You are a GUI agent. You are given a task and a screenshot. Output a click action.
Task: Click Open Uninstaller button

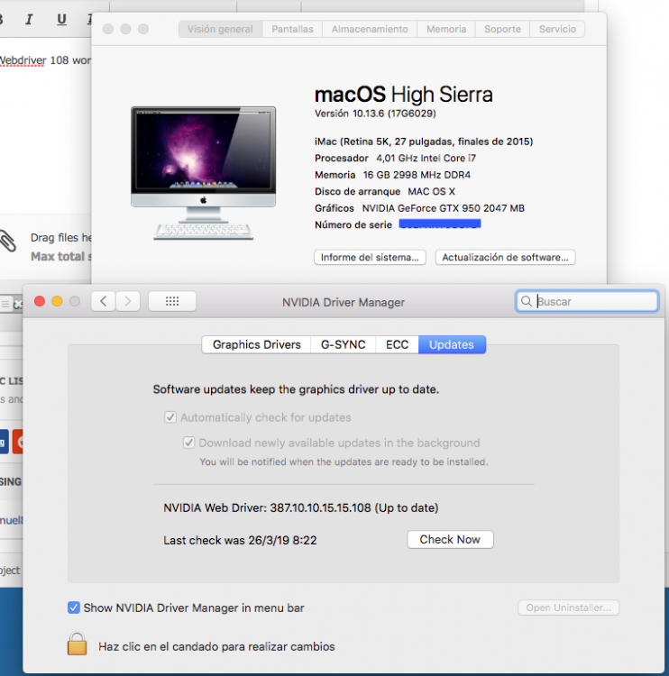(x=569, y=607)
